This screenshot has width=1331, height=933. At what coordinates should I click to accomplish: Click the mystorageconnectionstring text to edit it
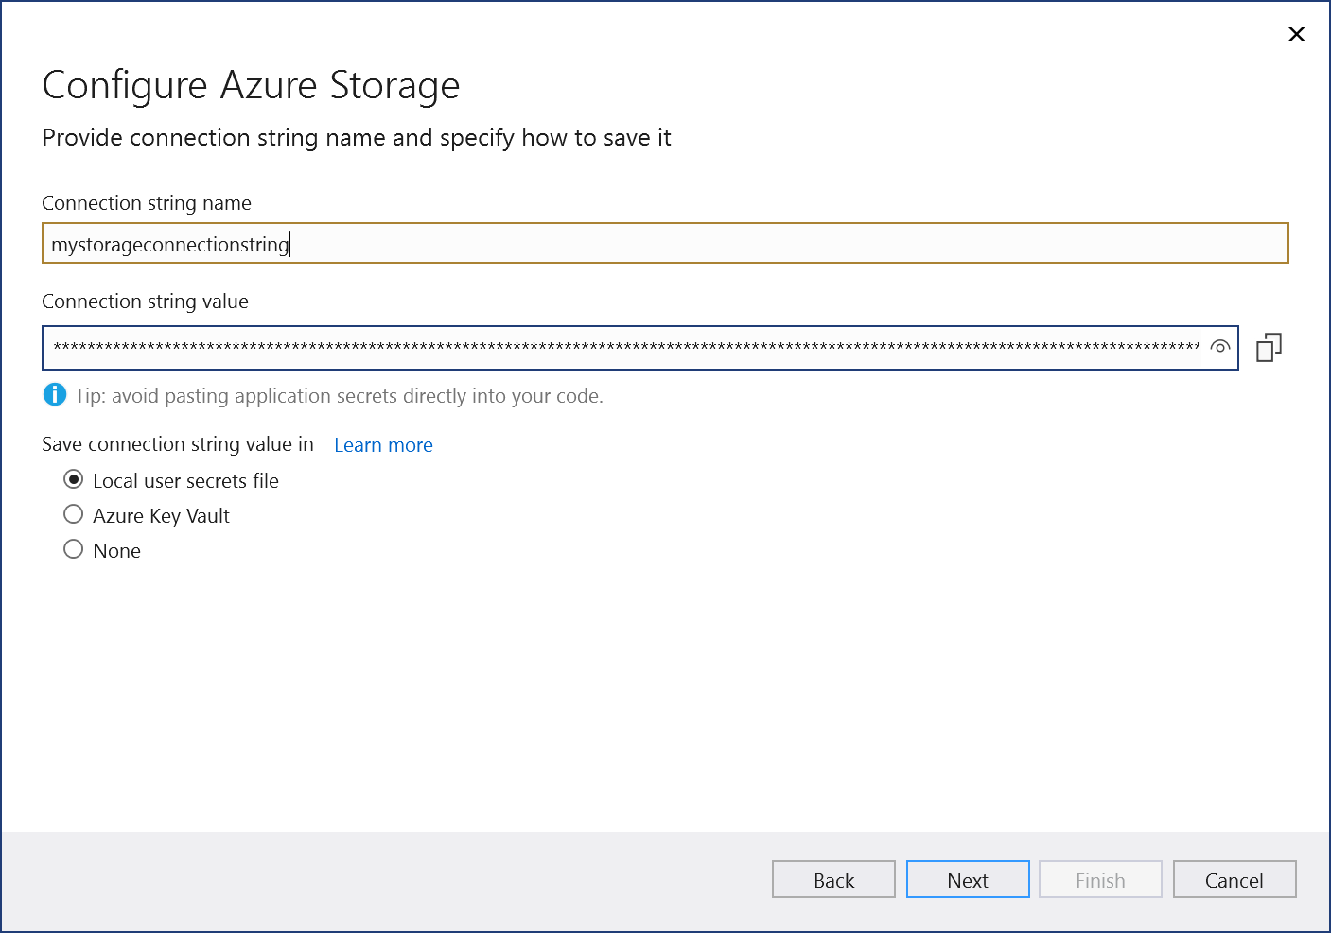coord(170,243)
